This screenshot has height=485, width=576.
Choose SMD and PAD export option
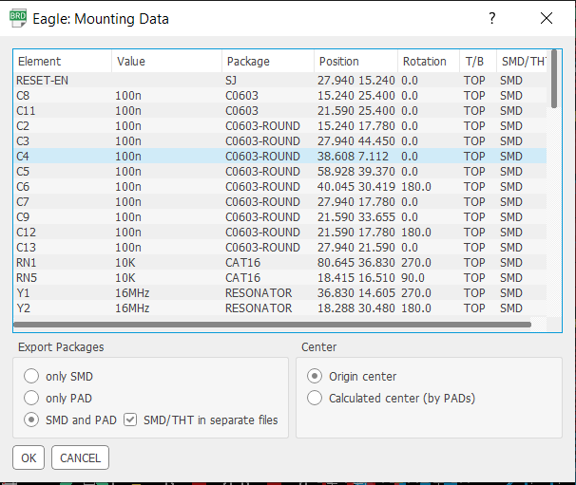tap(32, 420)
